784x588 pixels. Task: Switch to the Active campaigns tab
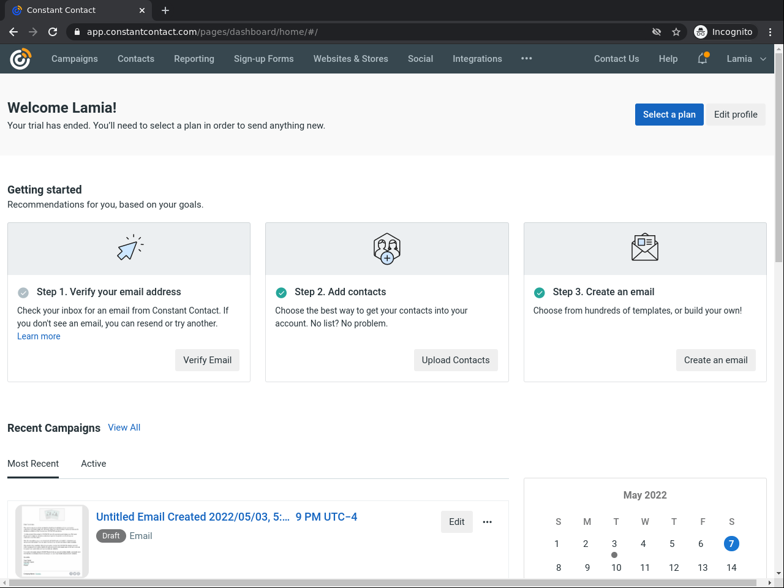[x=94, y=464]
